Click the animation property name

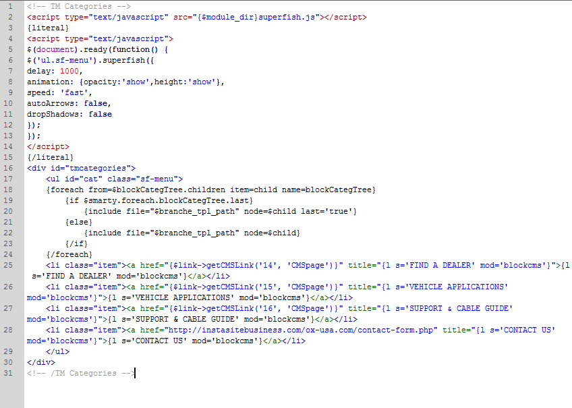[48, 82]
